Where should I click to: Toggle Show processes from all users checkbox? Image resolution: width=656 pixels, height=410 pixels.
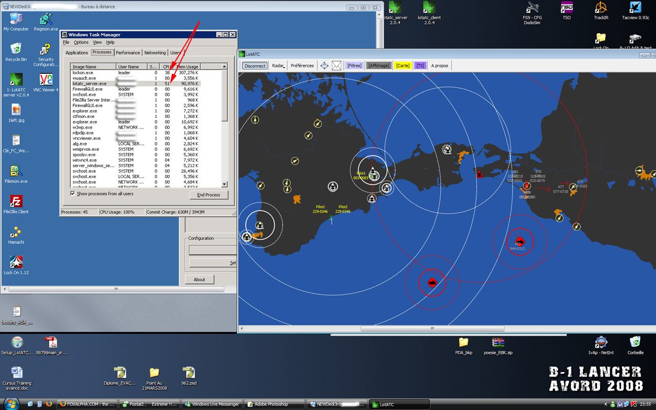coord(73,194)
